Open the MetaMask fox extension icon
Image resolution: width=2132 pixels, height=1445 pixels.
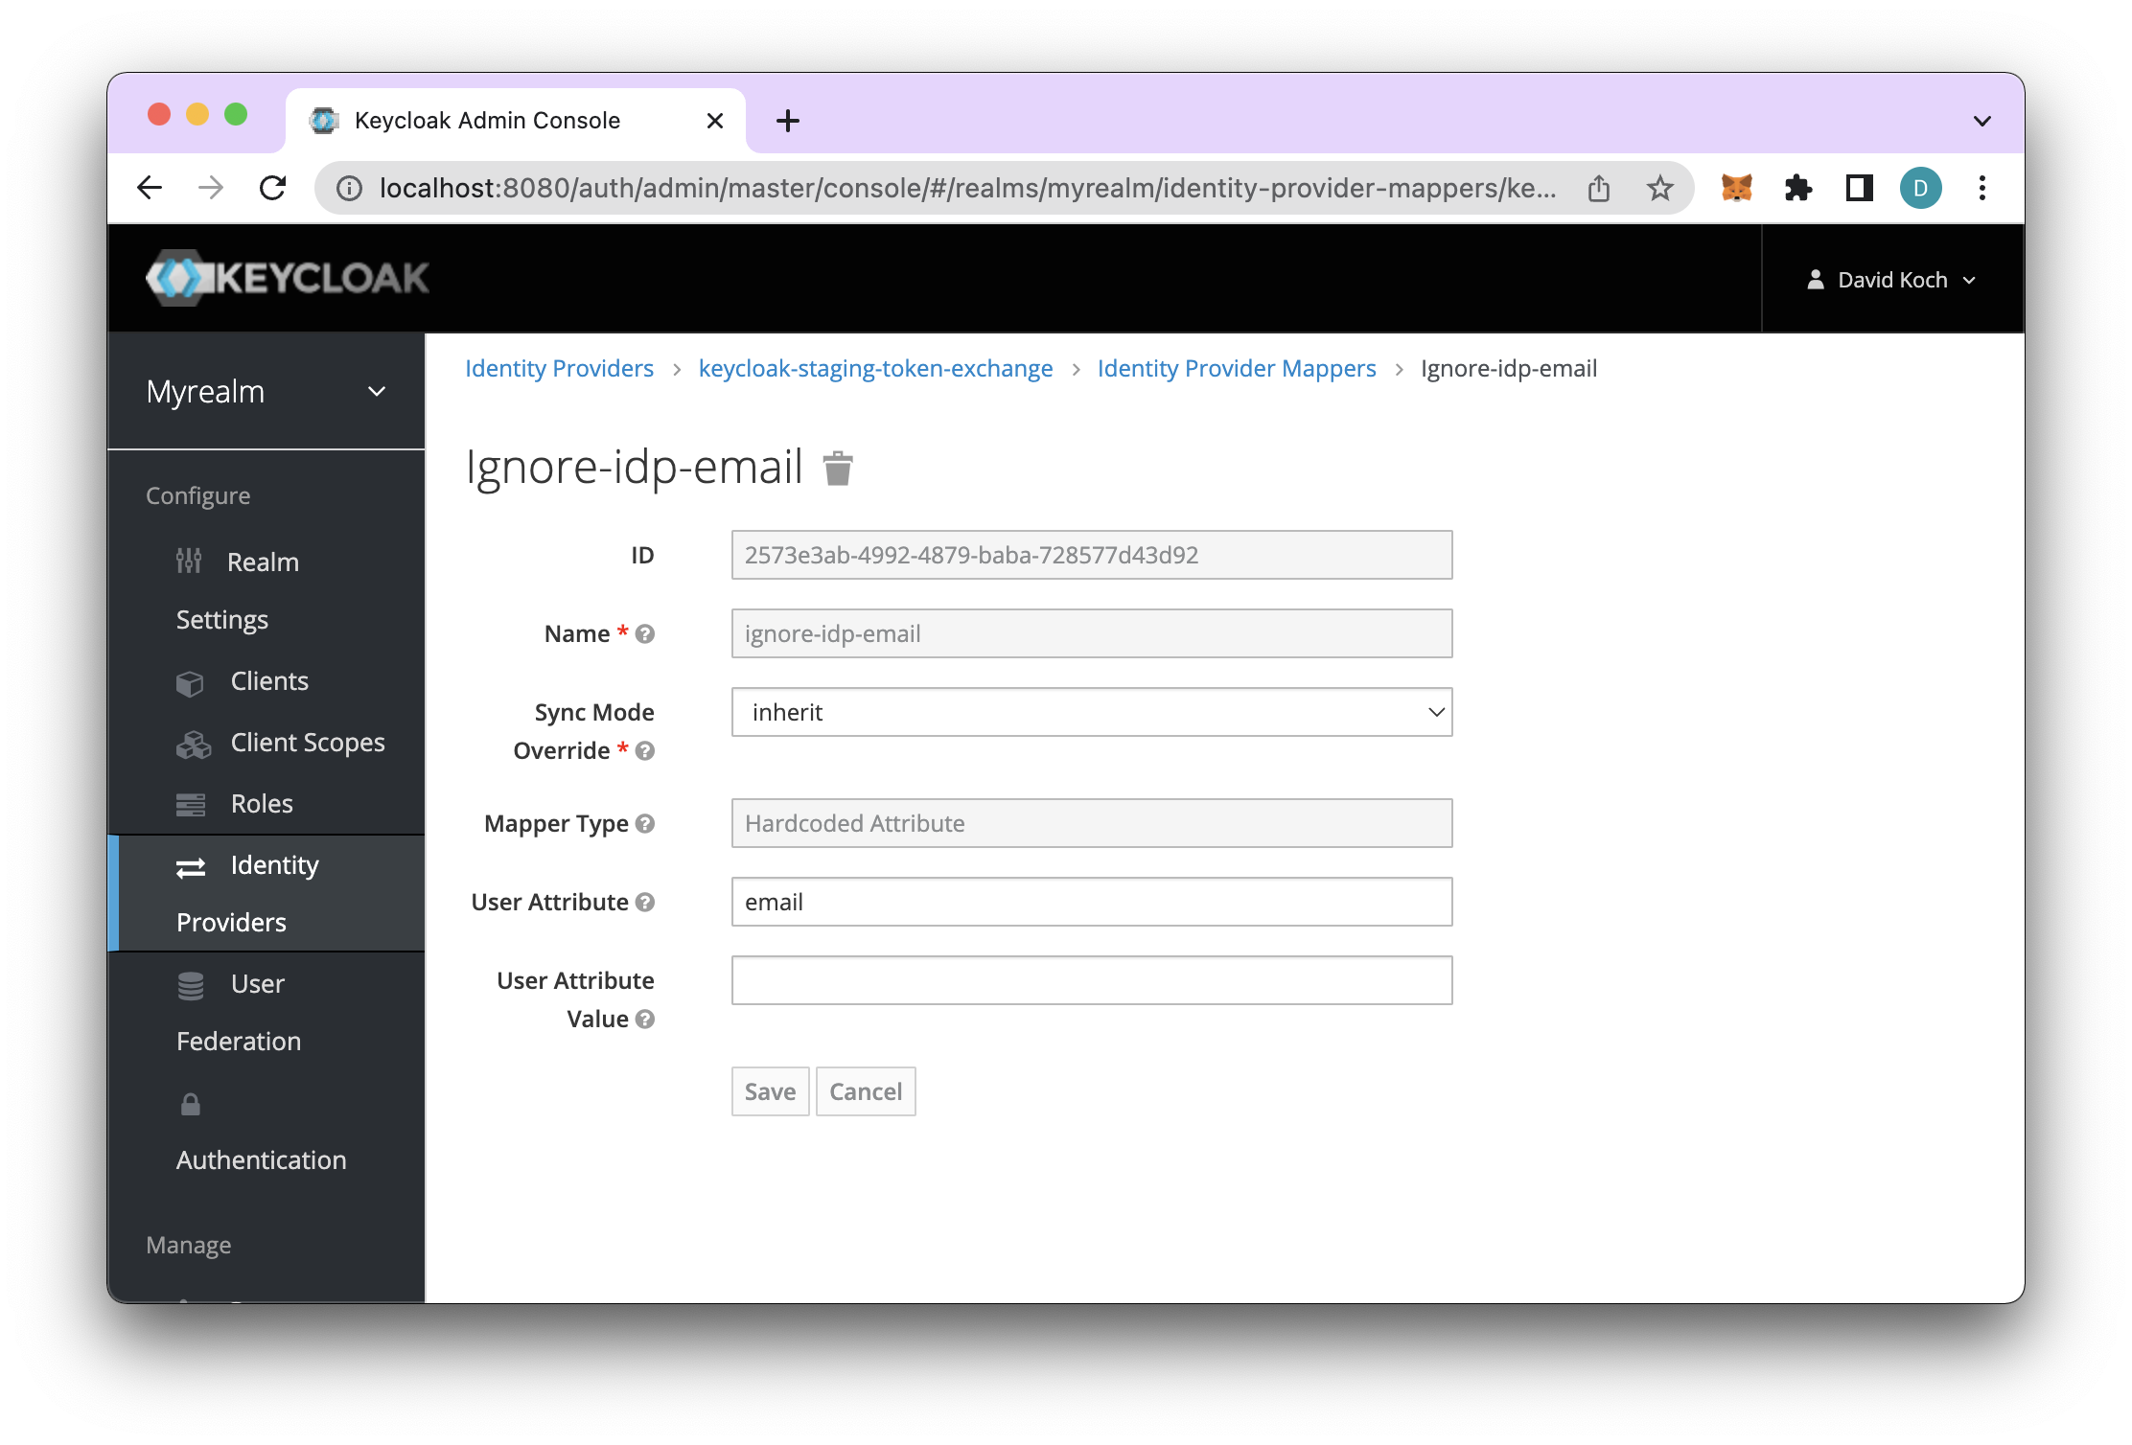click(x=1736, y=188)
